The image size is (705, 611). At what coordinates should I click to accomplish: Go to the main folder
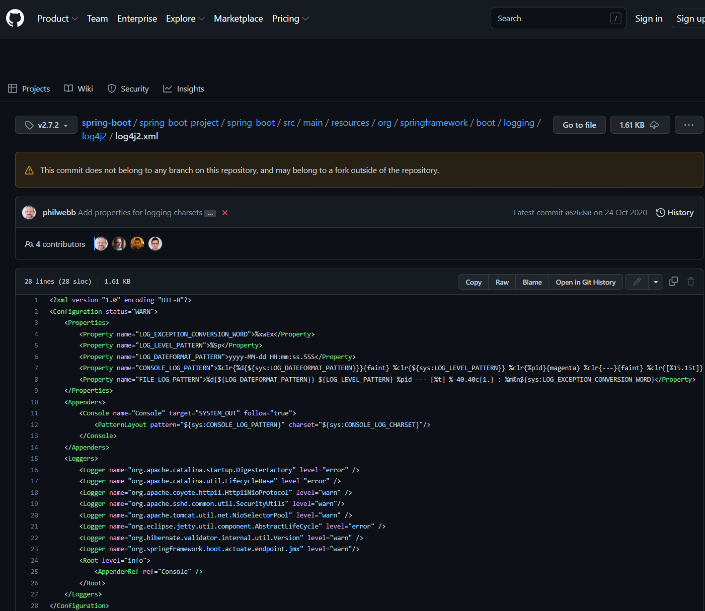(x=312, y=123)
